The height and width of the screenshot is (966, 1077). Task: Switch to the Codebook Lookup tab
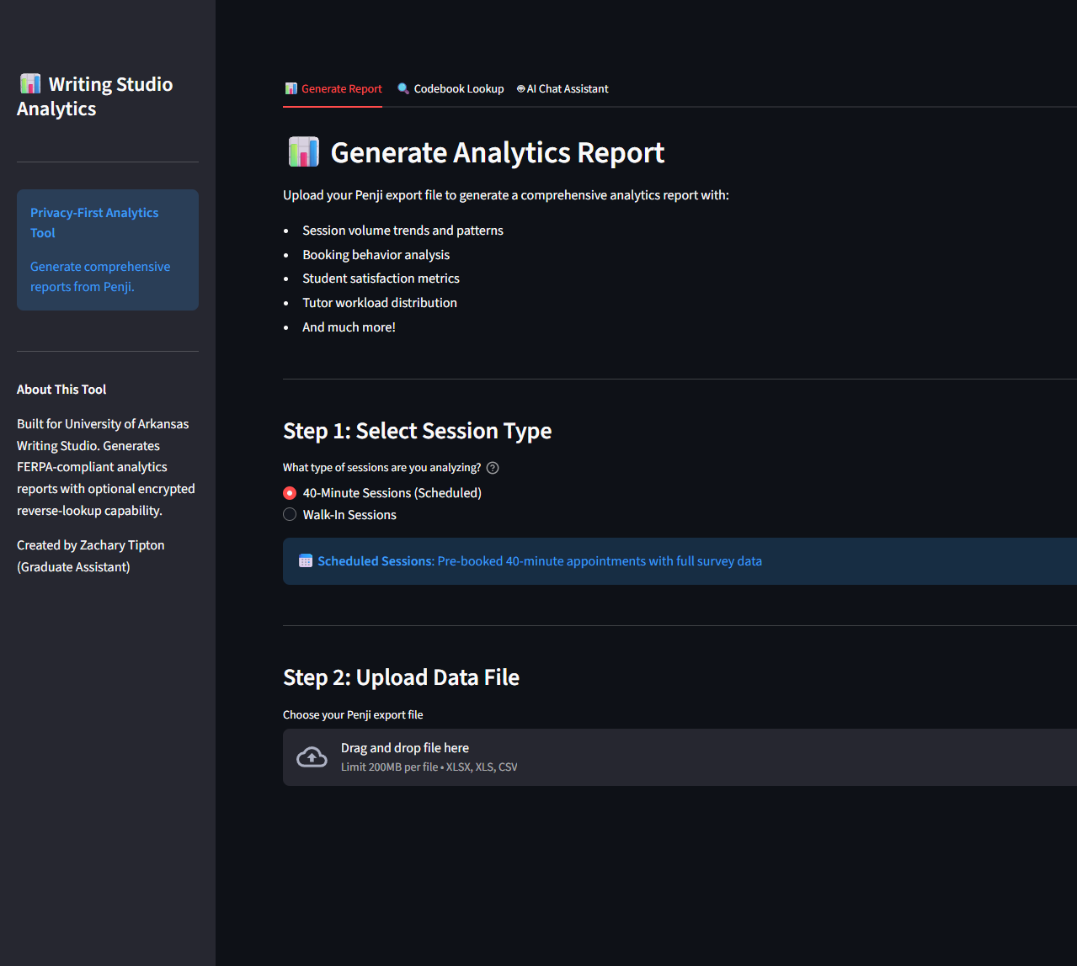tap(458, 88)
